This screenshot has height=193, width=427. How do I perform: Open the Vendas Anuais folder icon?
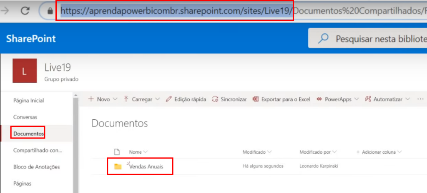pyautogui.click(x=118, y=166)
